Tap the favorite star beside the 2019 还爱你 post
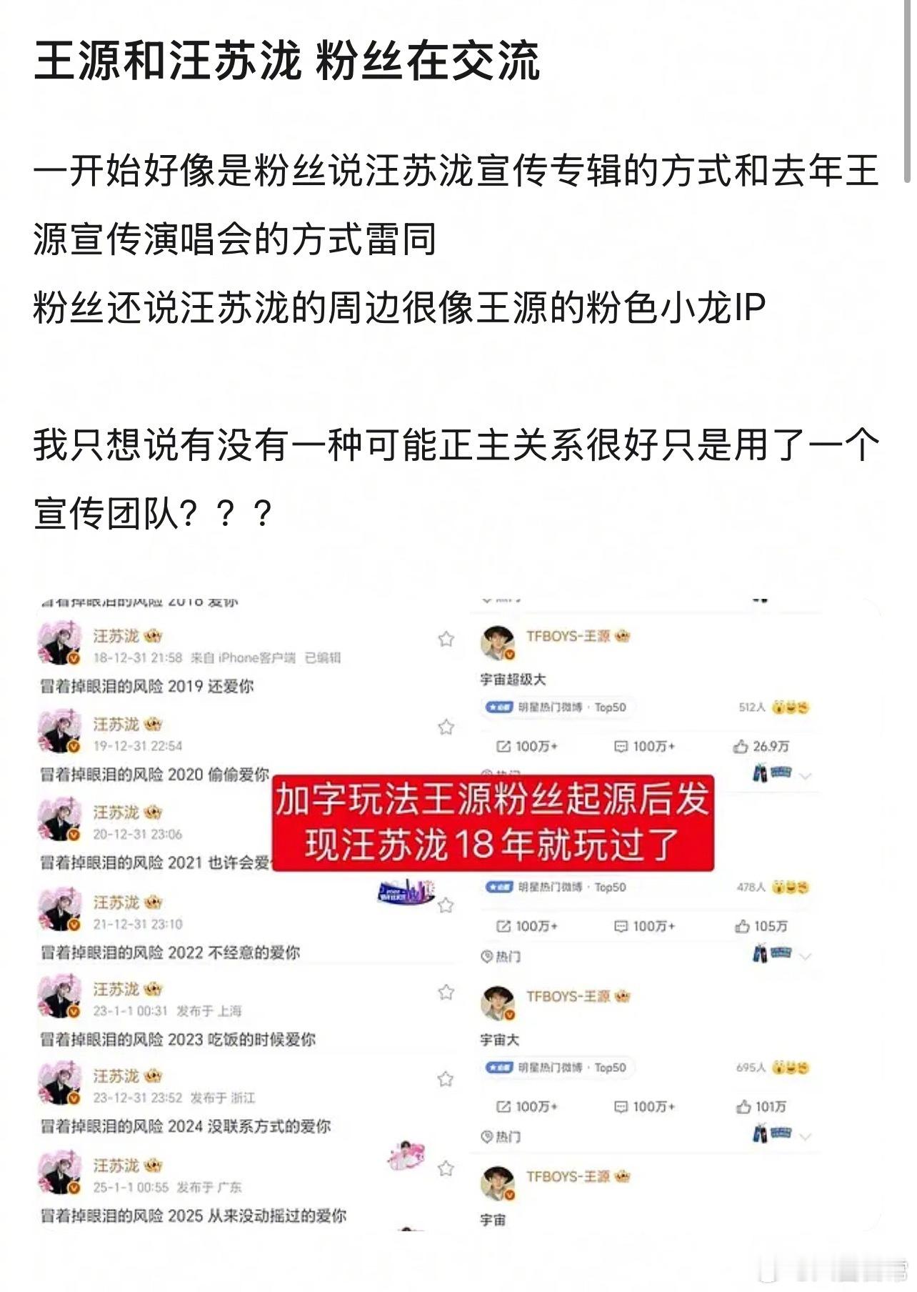The height and width of the screenshot is (1292, 917). click(x=446, y=639)
